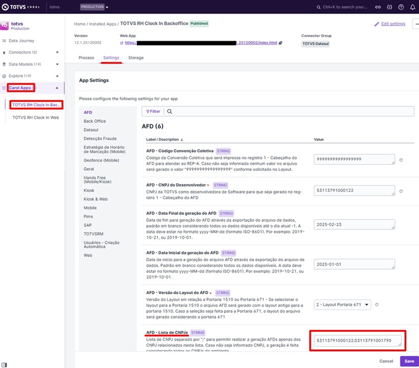This screenshot has width=419, height=368.
Task: Open TOTVS RH Clock In Web app
Action: tap(36, 117)
